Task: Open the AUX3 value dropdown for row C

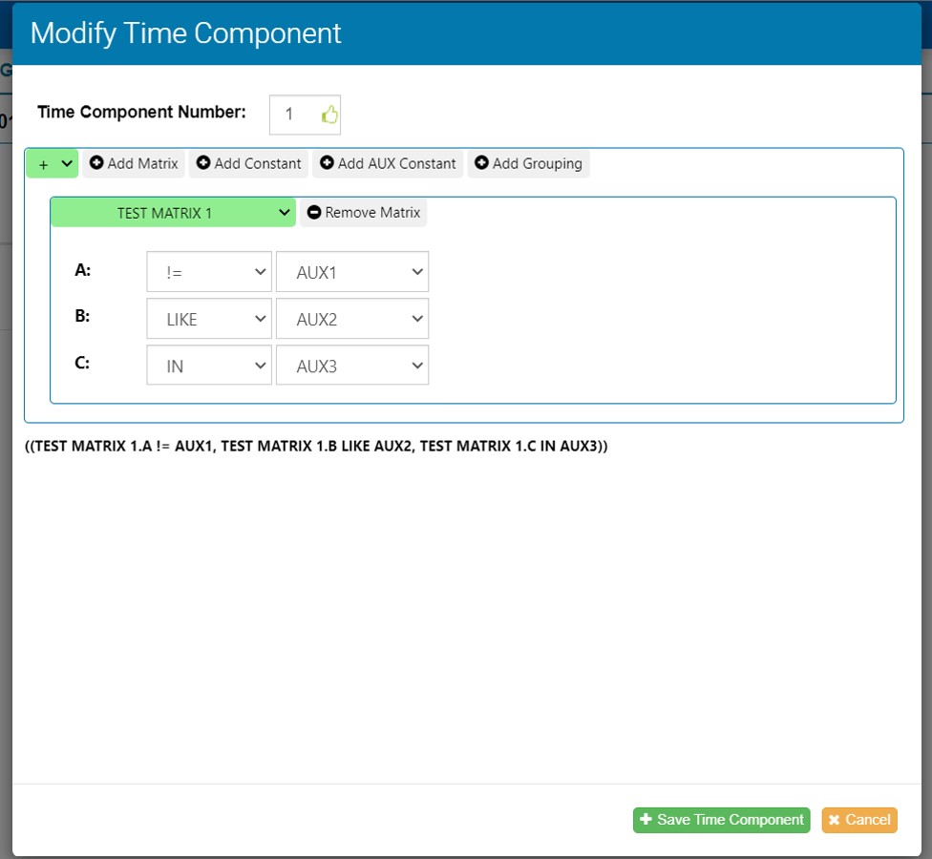Action: coord(351,365)
